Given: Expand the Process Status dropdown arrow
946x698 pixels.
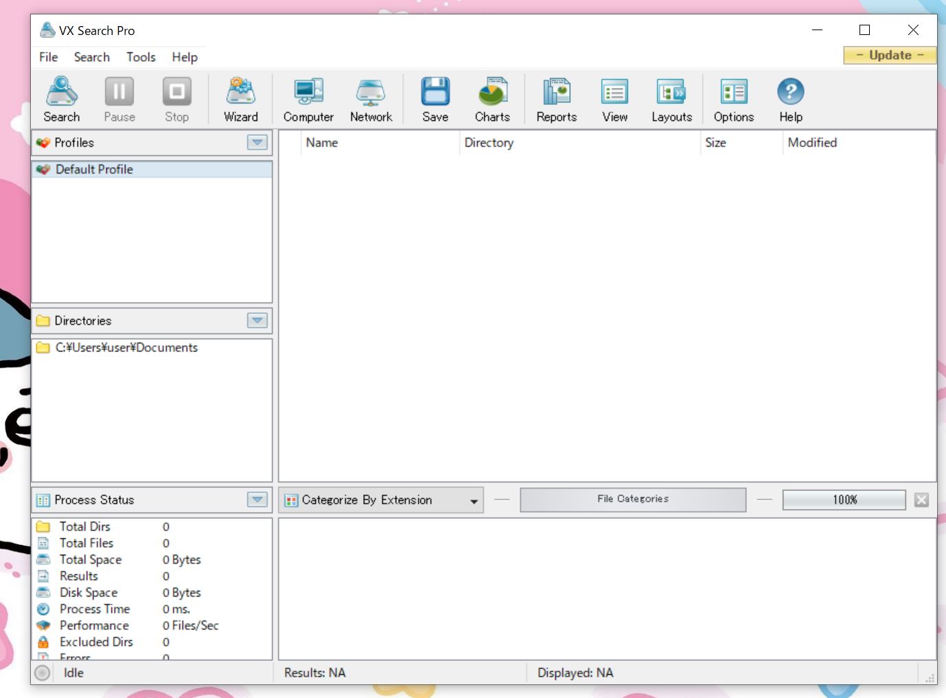Looking at the screenshot, I should pos(257,500).
